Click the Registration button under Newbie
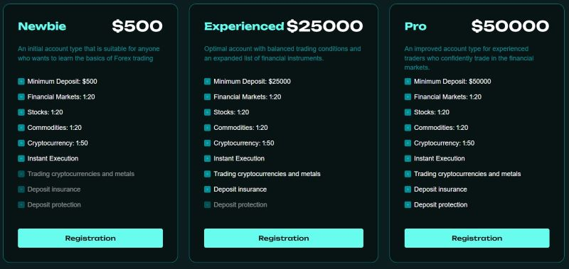 [90, 238]
